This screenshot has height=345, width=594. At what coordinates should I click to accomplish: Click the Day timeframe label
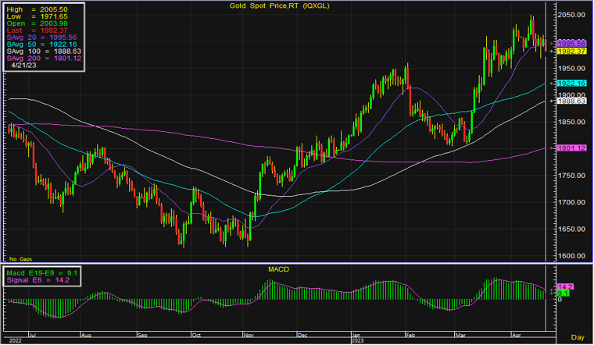(x=576, y=336)
